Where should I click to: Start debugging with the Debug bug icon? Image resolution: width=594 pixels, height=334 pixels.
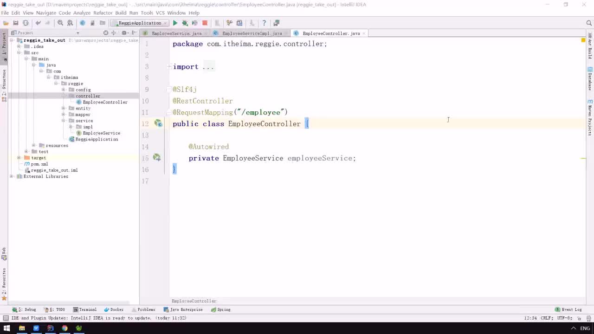pos(185,23)
